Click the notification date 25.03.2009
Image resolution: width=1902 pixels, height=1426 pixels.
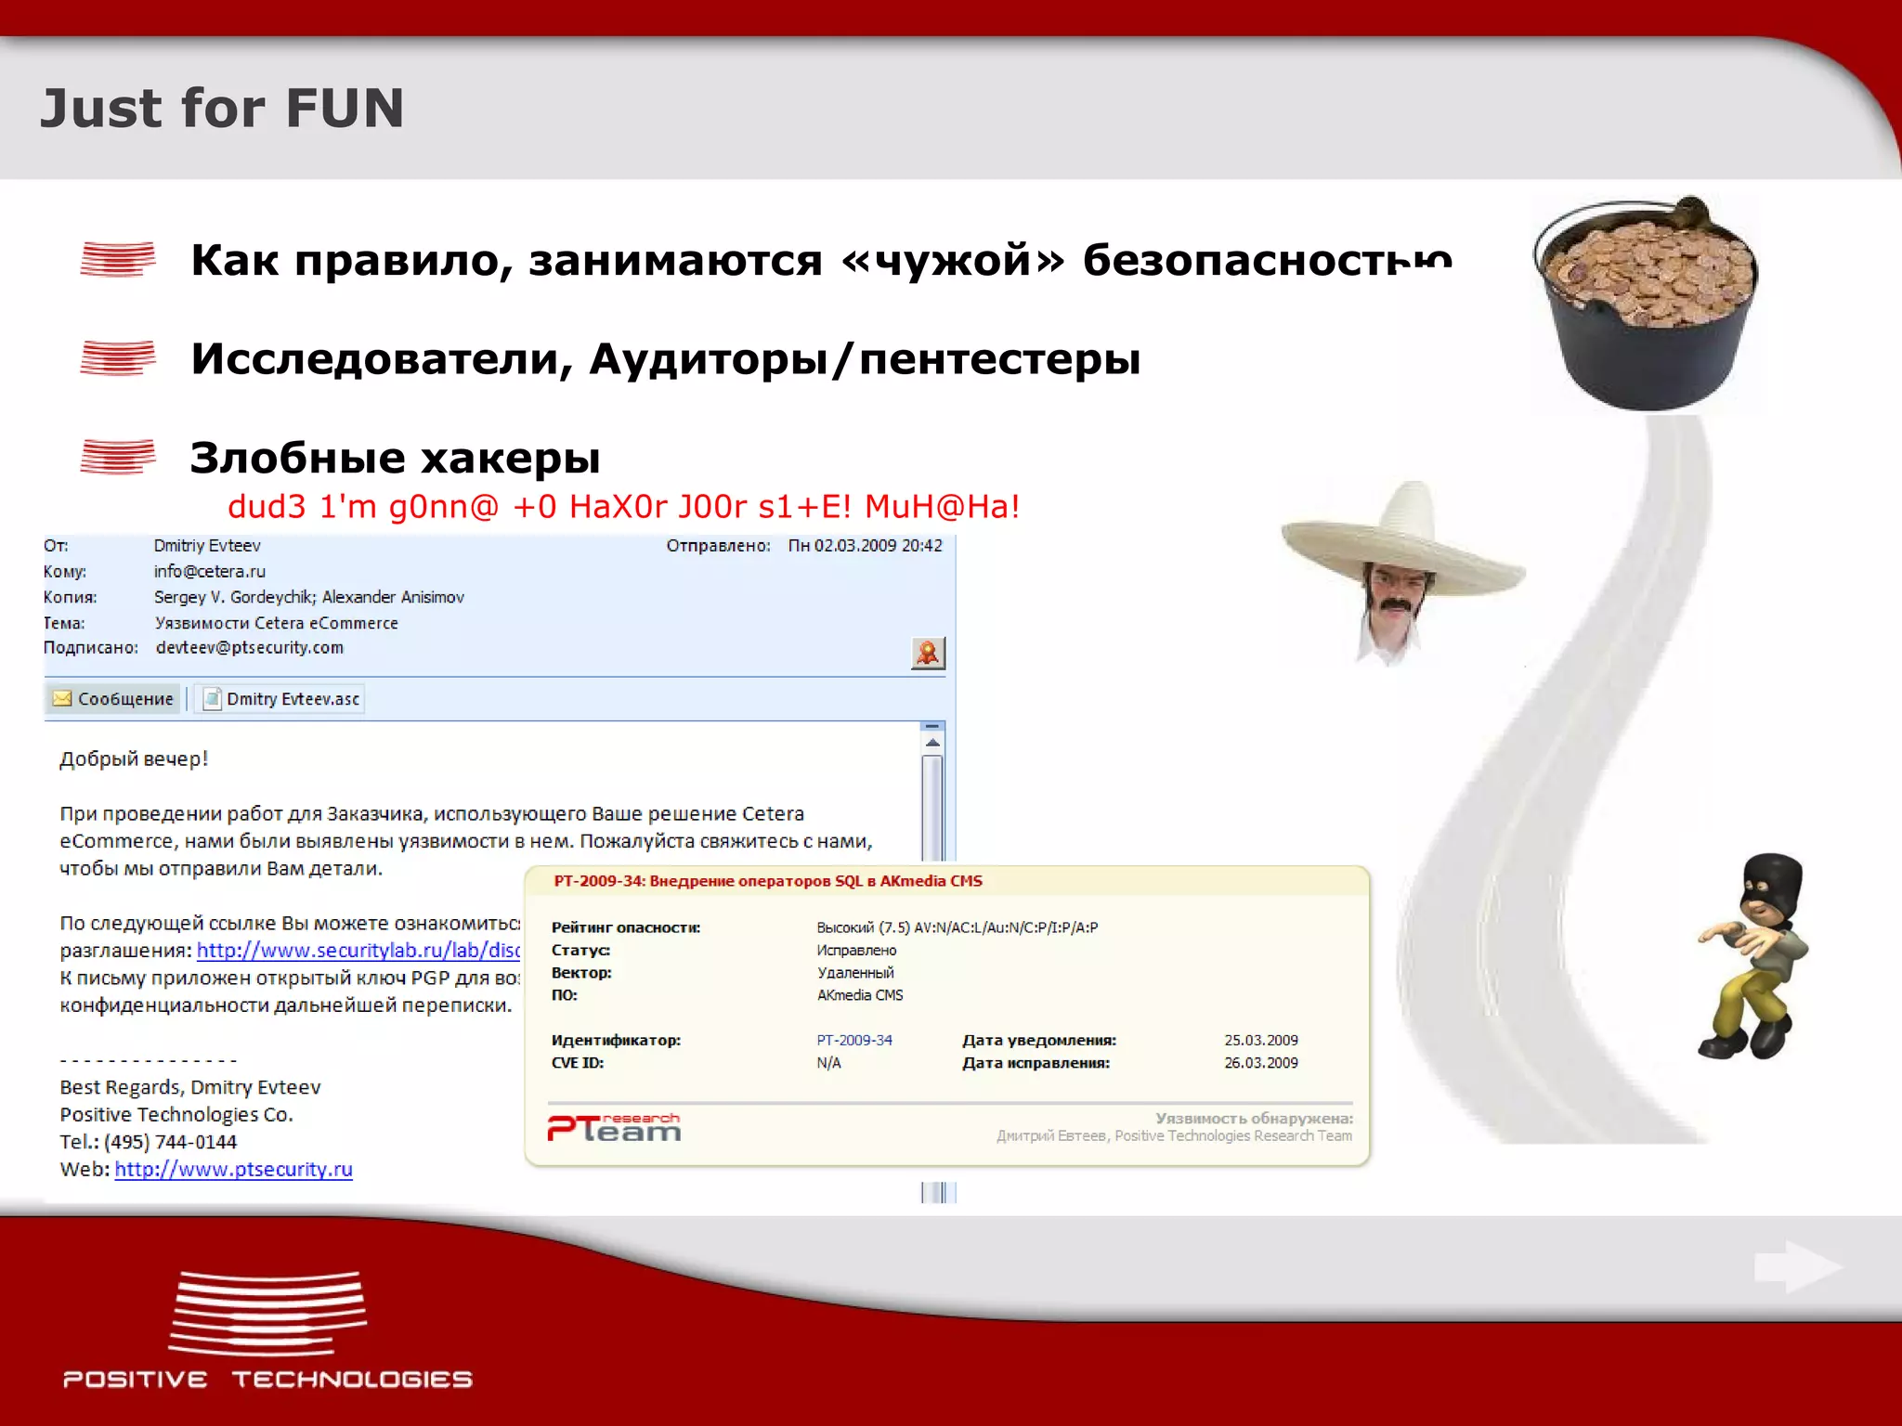[x=1261, y=1040]
